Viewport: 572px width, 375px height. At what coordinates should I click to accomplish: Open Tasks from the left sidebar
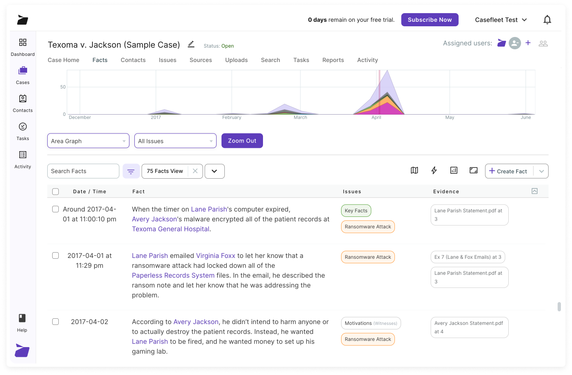click(23, 131)
